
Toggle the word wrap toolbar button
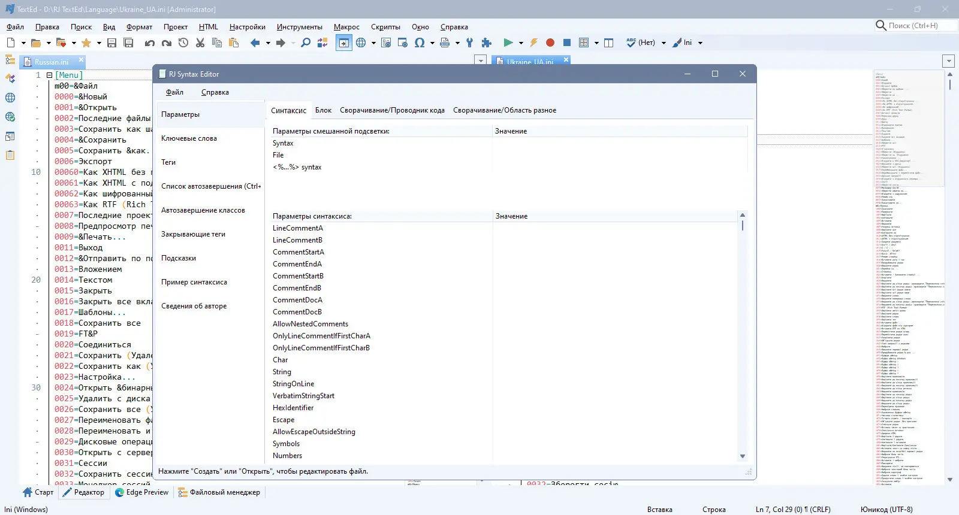343,43
